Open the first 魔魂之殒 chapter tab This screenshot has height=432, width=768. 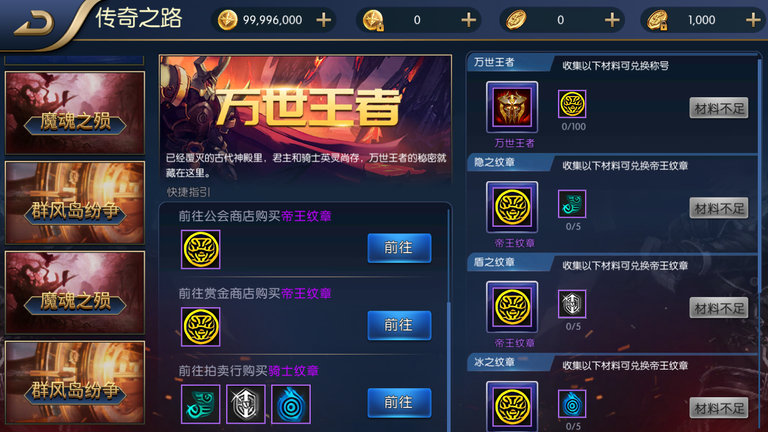tap(75, 113)
